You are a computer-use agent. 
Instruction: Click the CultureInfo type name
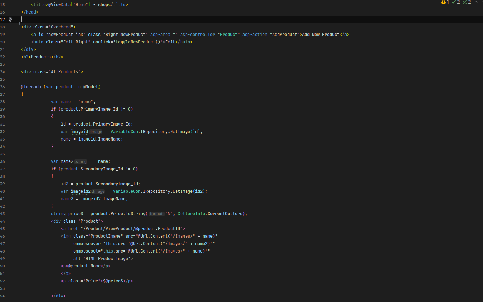click(x=191, y=214)
